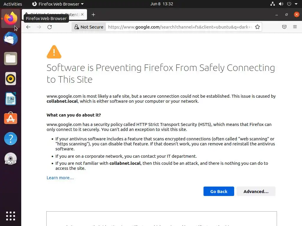Open a new browser tab
302x226 pixels.
[x=93, y=15]
